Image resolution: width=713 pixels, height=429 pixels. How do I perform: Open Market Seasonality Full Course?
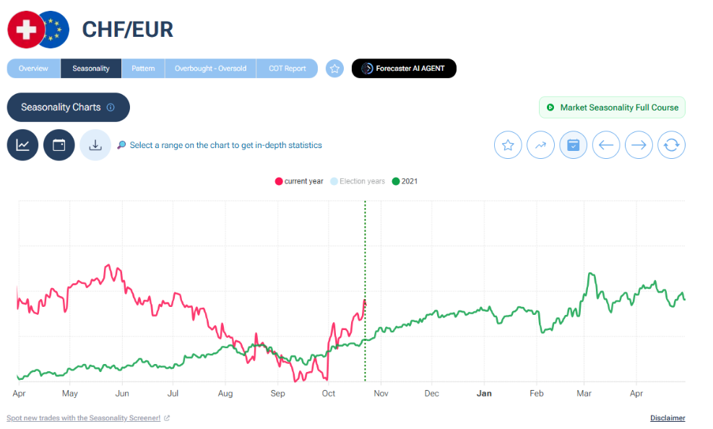pyautogui.click(x=612, y=107)
